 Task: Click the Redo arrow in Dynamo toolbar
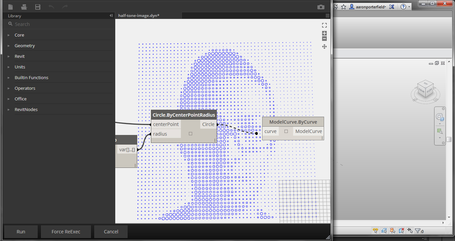[x=65, y=7]
